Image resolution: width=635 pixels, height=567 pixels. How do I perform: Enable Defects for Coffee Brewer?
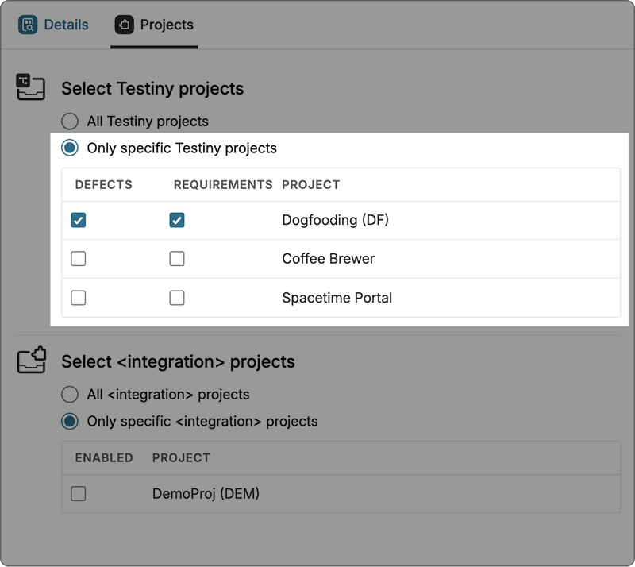[x=78, y=259]
